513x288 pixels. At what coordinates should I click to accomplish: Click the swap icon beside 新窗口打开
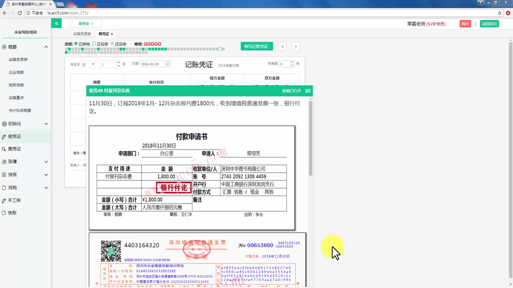click(x=308, y=91)
